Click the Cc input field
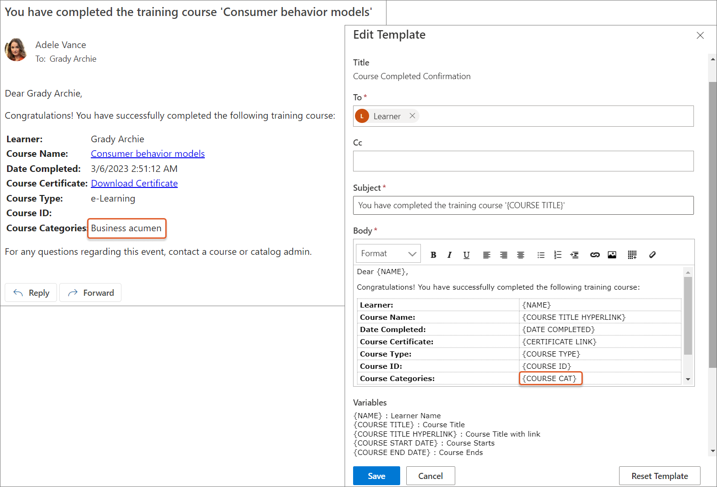 [x=523, y=161]
